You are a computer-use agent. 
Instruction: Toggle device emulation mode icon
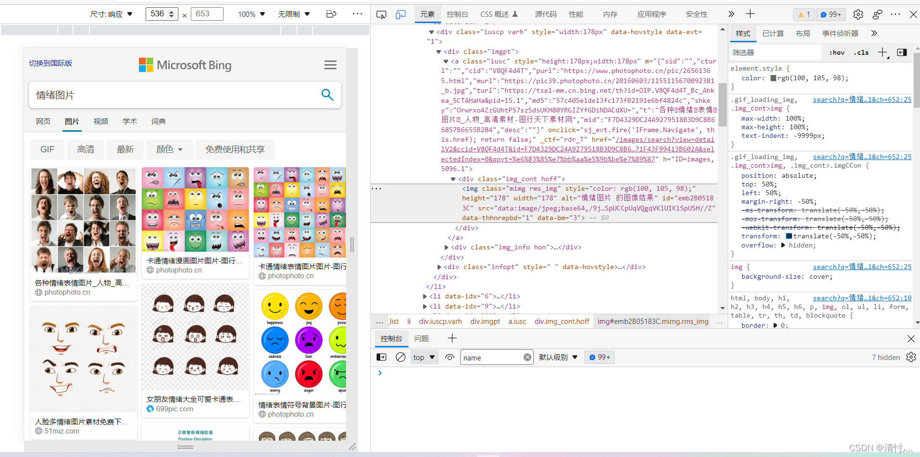[400, 14]
